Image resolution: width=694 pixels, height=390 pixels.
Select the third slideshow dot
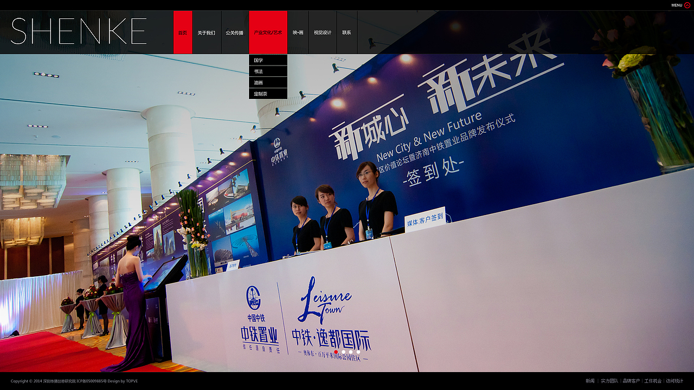[x=351, y=352]
